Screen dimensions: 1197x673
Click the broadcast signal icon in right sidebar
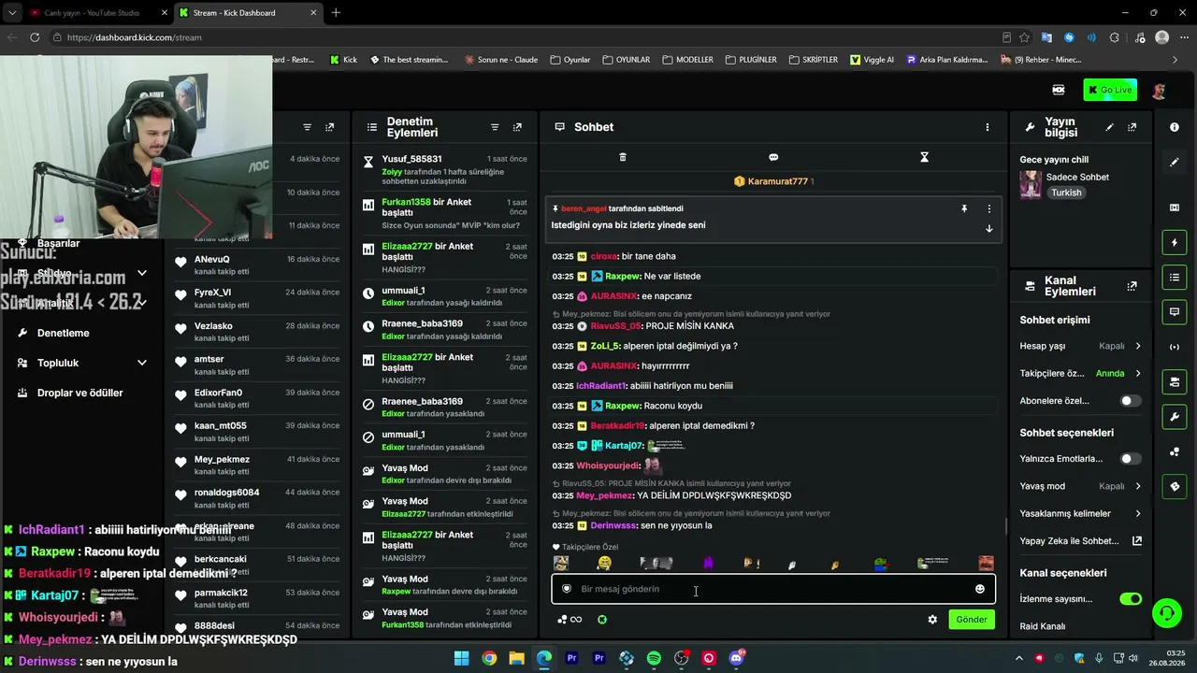[x=1175, y=347]
